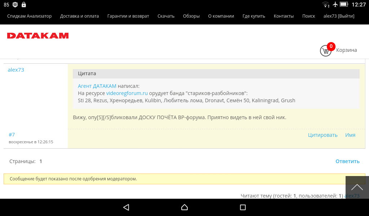369x216 pixels.
Task: Tap the message text about ДОСКУ ПОЧЁТА
Action: coord(179,117)
